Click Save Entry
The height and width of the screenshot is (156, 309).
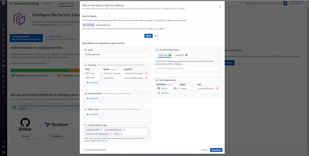[216, 150]
